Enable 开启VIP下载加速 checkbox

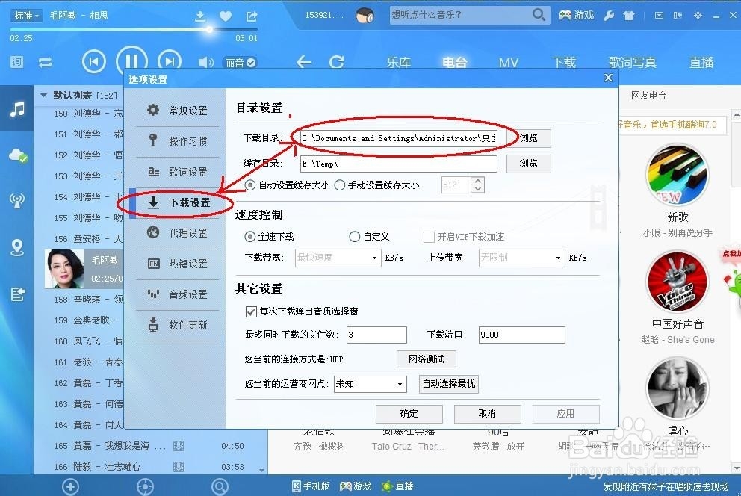(430, 236)
